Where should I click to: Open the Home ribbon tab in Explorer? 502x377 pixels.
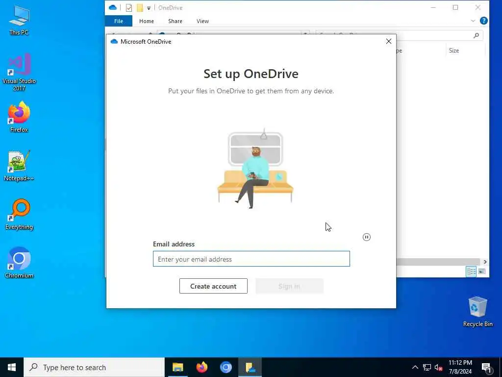click(x=147, y=21)
